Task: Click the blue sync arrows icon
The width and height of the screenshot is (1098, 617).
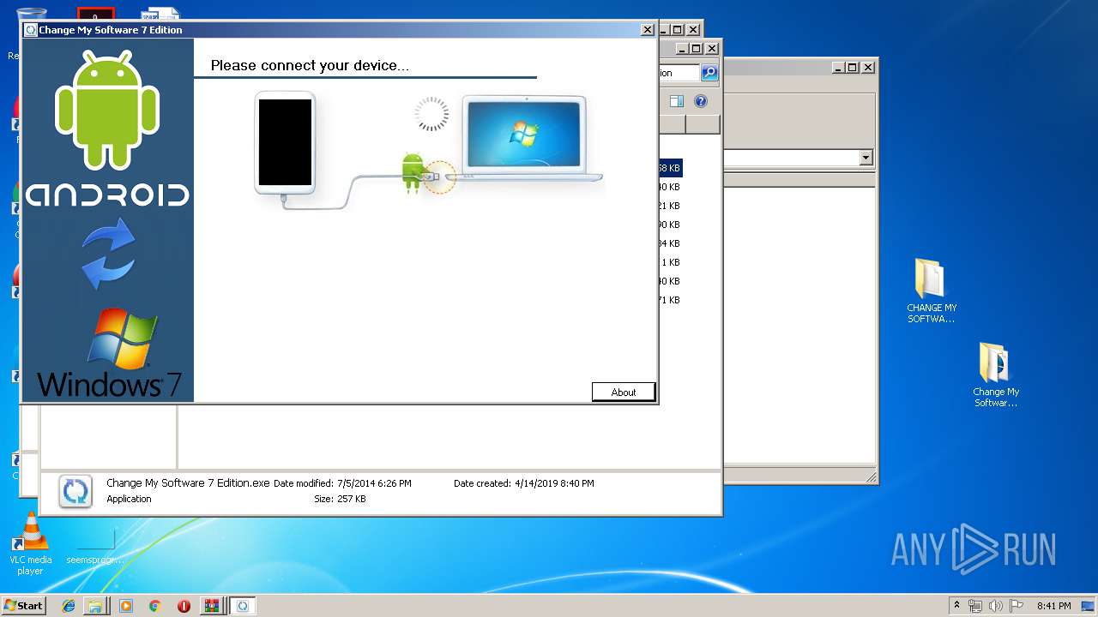Action: (x=108, y=254)
